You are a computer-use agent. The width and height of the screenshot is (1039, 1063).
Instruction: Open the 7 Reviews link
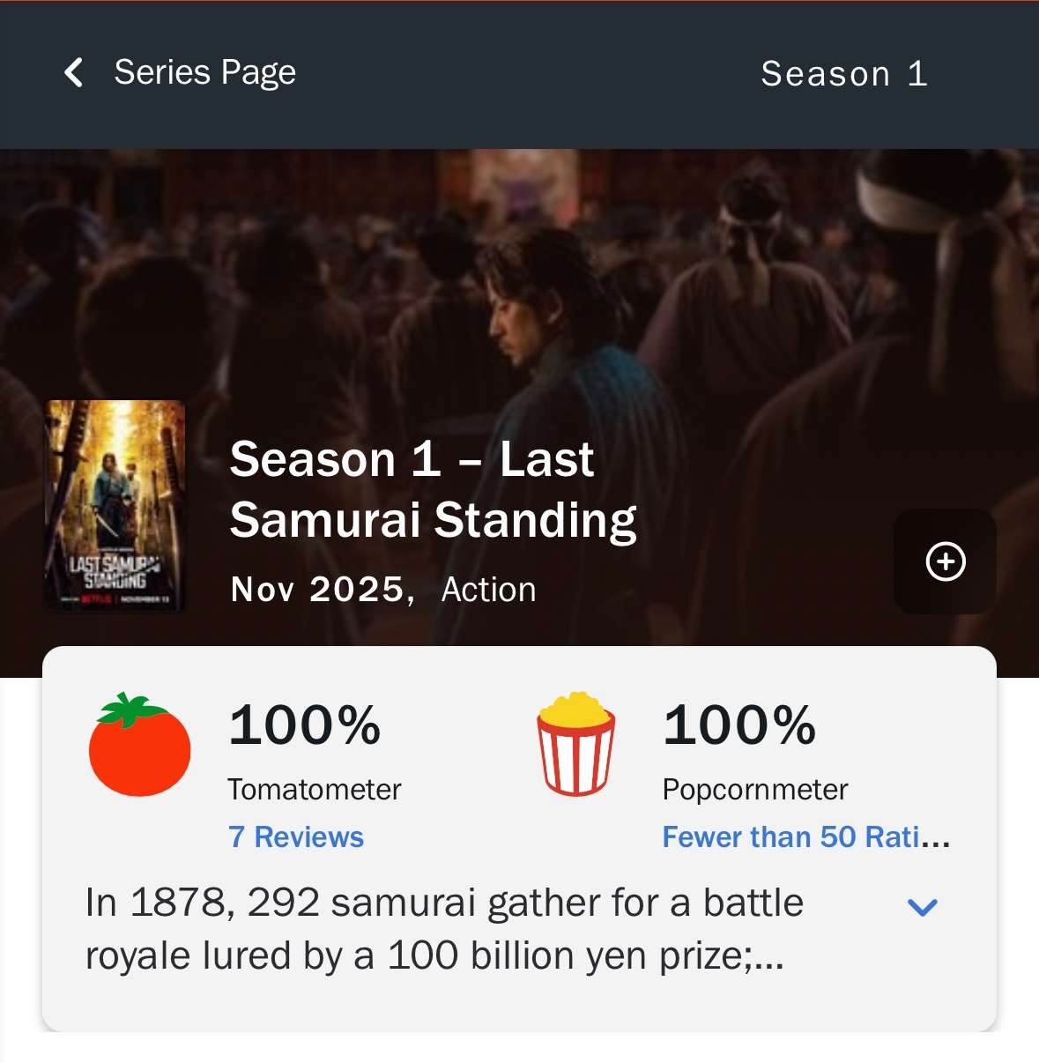click(x=296, y=836)
